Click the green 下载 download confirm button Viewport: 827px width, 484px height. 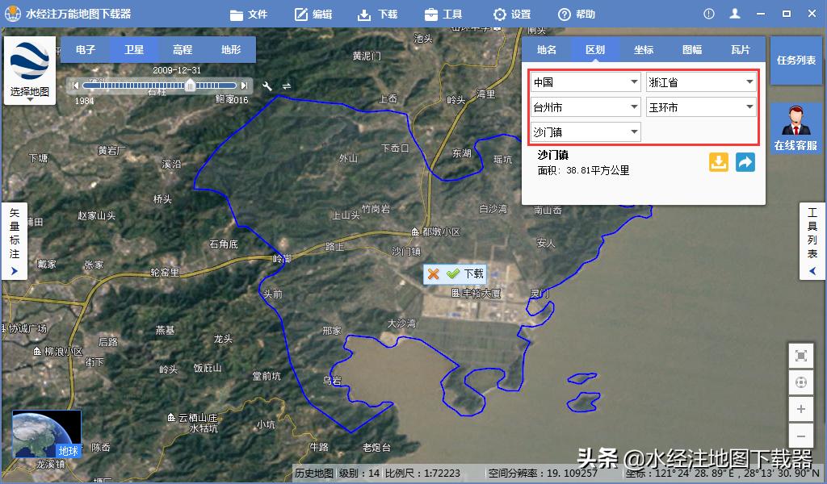pyautogui.click(x=464, y=273)
